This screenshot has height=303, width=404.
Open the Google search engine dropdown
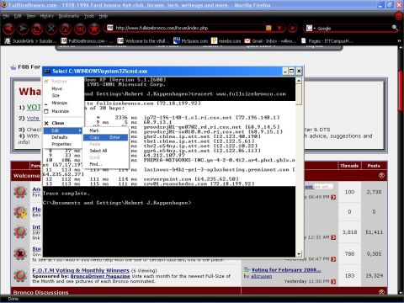coord(311,28)
